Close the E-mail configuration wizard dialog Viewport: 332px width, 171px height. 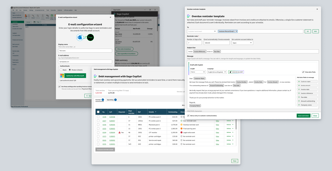coord(110,17)
